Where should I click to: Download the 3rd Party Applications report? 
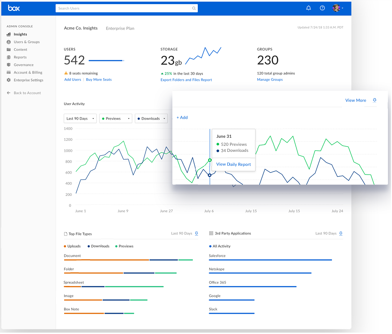341,233
